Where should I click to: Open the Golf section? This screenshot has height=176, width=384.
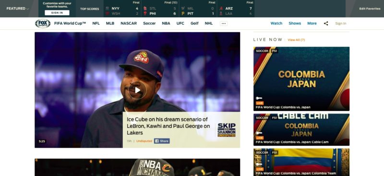[x=194, y=23]
